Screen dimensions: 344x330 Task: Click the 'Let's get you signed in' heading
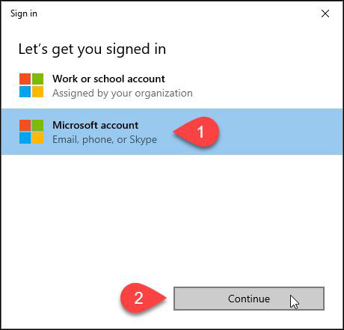pos(92,49)
